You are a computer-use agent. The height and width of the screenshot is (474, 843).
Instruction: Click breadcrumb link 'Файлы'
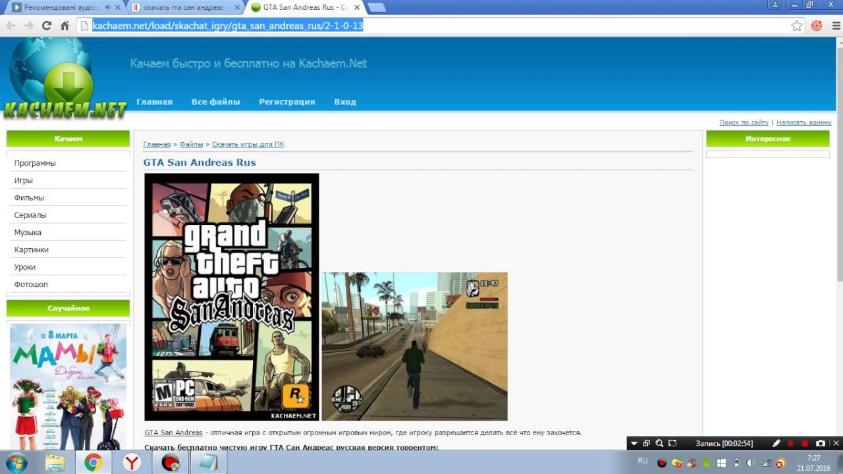tap(191, 144)
